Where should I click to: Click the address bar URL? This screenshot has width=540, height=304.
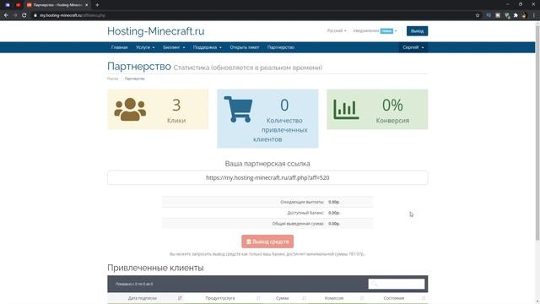click(73, 15)
